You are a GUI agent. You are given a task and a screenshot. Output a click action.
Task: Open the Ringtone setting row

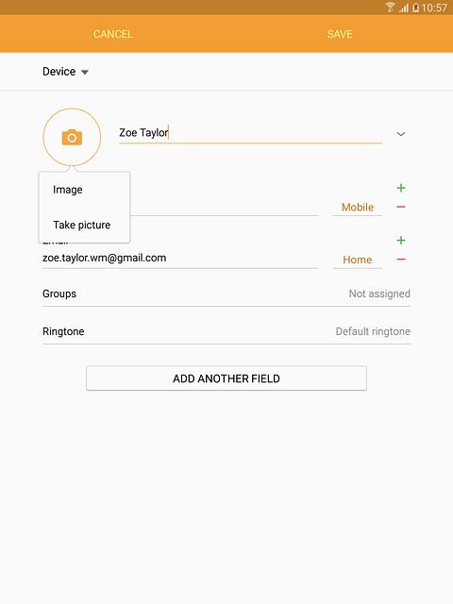226,331
